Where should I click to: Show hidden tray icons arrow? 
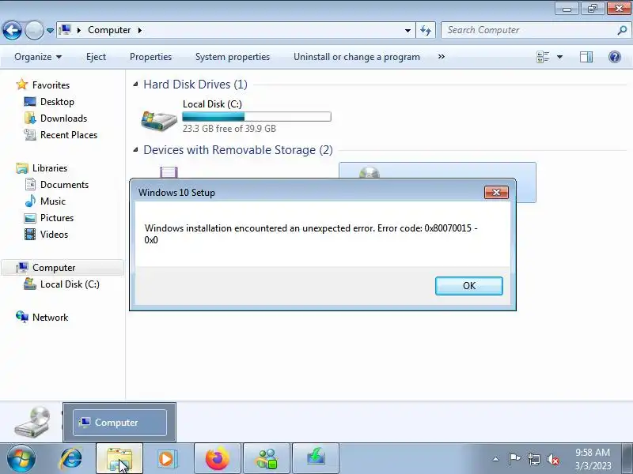496,459
